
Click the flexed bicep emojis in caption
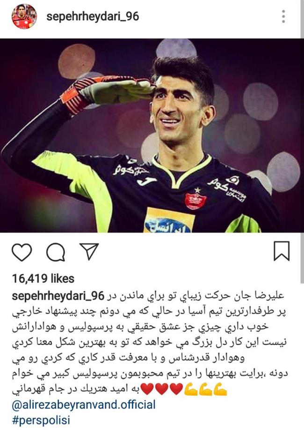click(206, 389)
